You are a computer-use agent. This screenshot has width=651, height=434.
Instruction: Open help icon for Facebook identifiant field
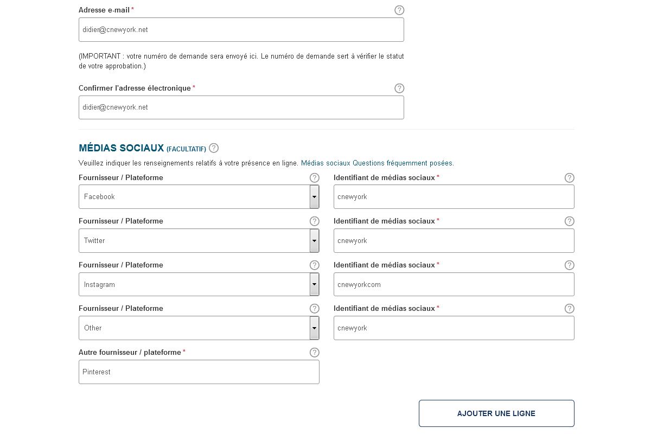tap(569, 177)
